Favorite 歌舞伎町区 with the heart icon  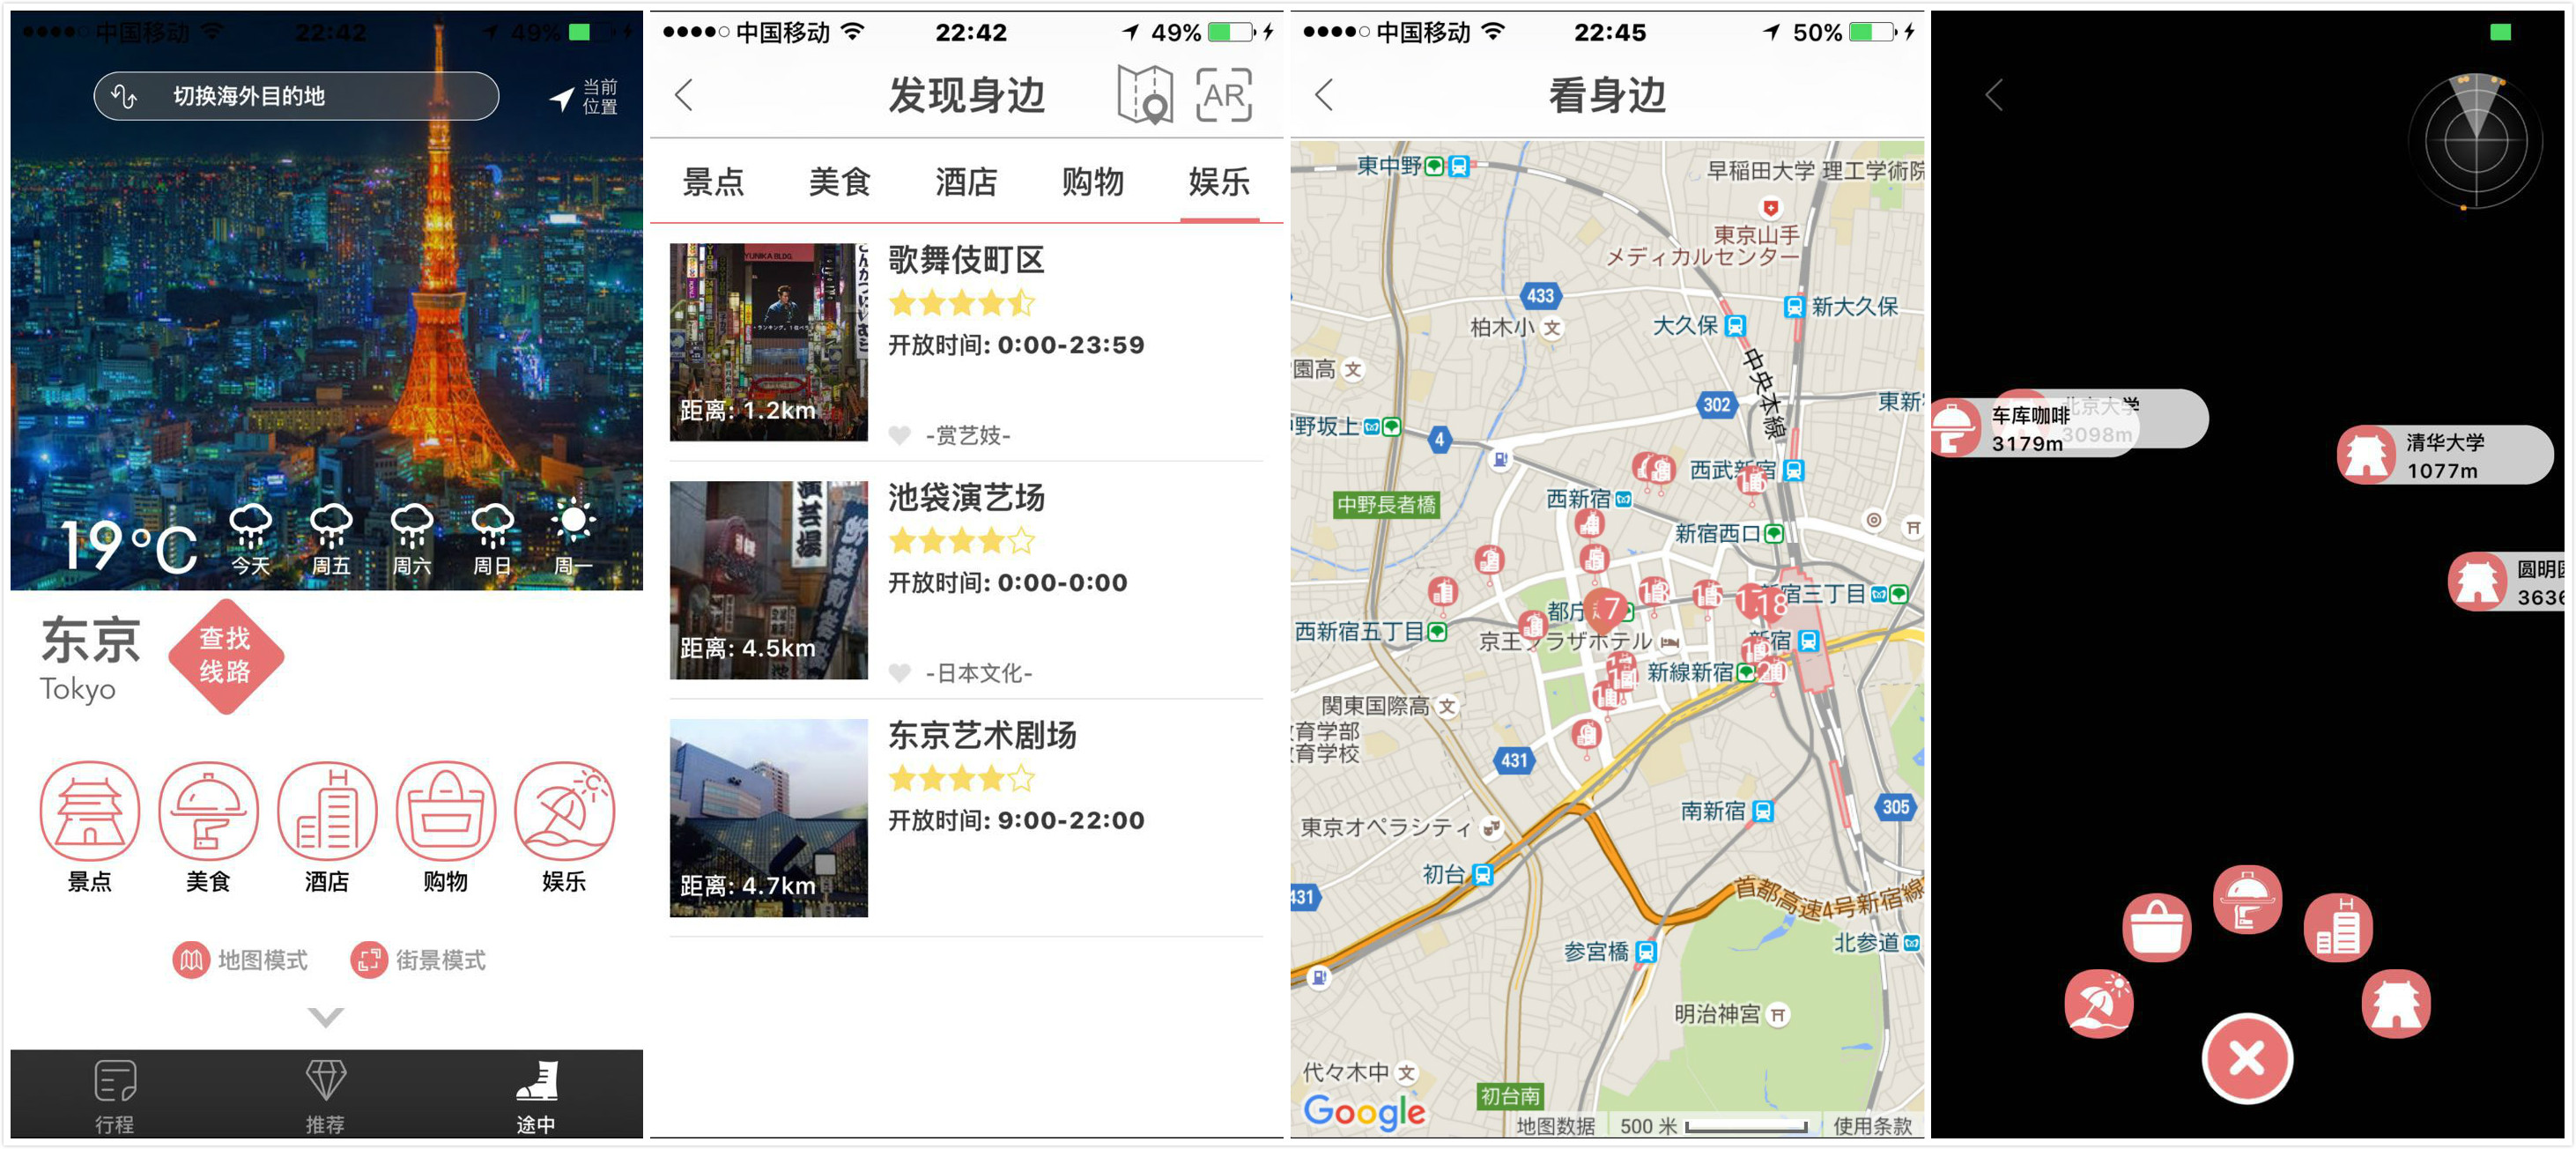pos(900,435)
